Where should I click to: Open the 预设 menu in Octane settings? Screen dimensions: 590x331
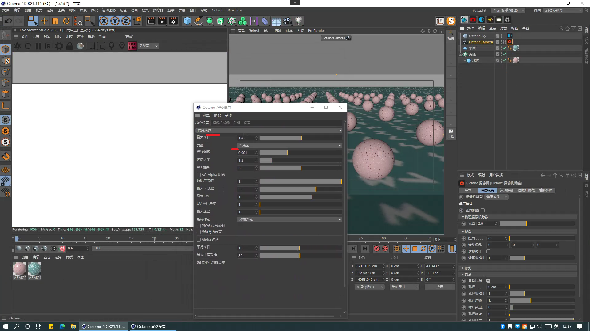217,116
